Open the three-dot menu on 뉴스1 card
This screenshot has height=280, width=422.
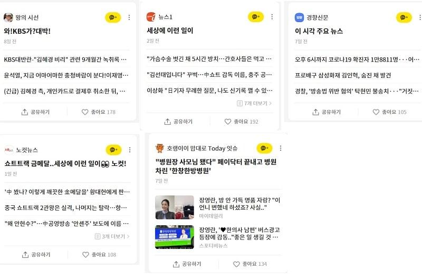[x=272, y=17]
